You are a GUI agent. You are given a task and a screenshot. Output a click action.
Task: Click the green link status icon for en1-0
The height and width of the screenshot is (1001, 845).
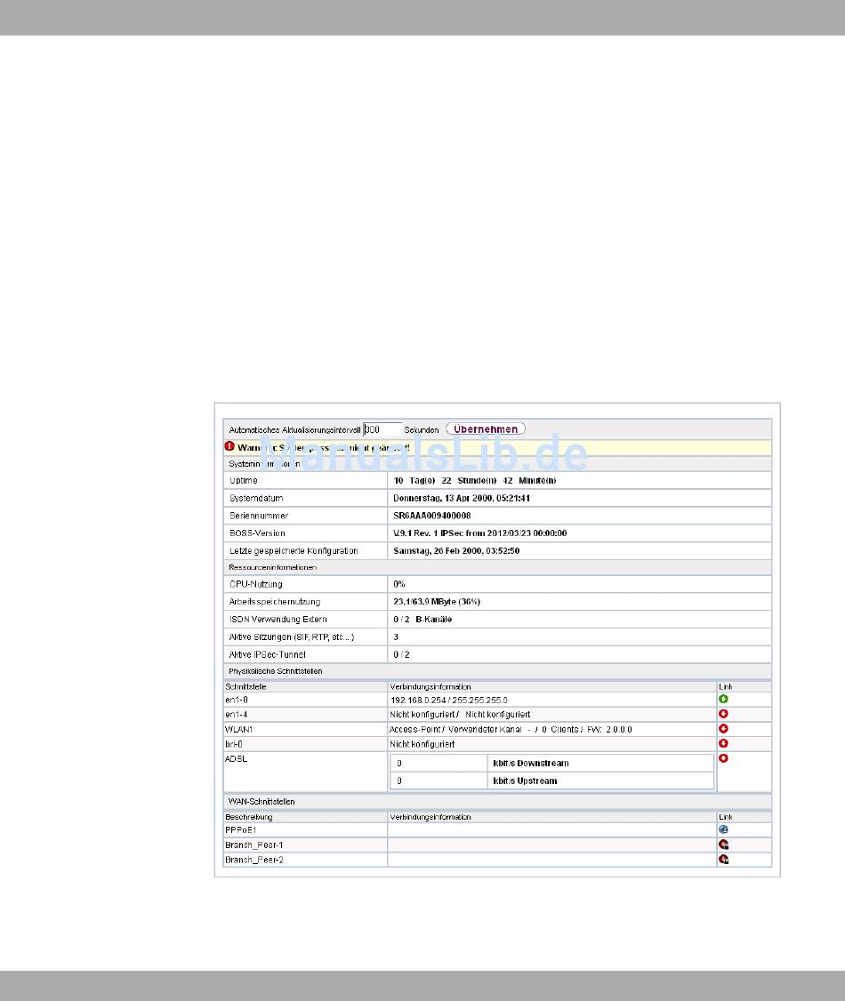[723, 700]
